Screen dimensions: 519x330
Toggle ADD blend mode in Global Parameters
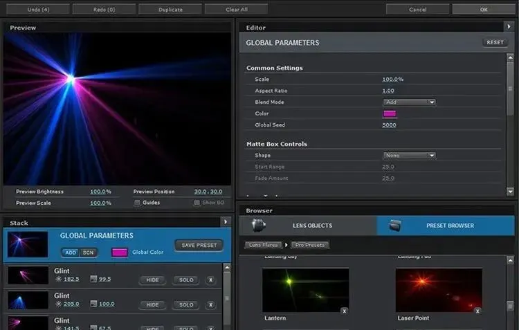(71, 253)
